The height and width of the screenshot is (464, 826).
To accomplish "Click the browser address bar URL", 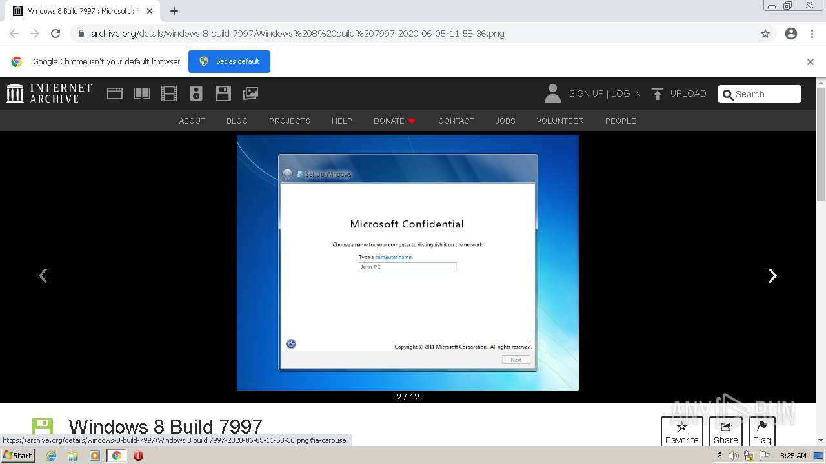I will pos(297,34).
